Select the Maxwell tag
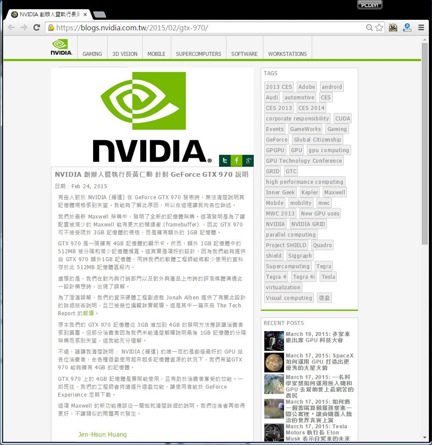This screenshot has height=445, width=432. click(335, 192)
